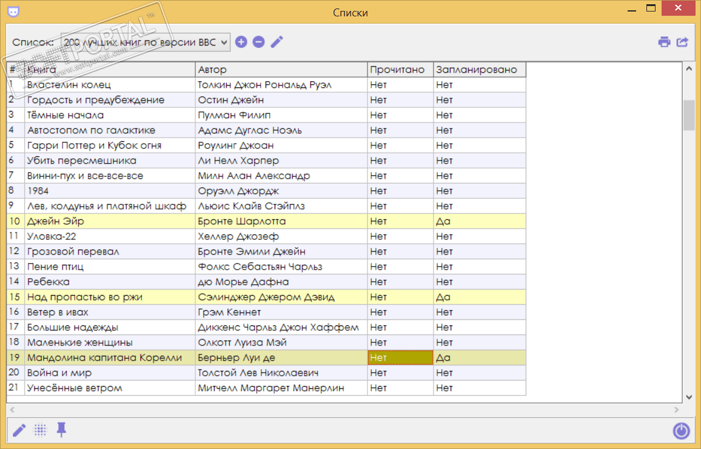Click the pin window icon
701x449 pixels.
tap(61, 430)
